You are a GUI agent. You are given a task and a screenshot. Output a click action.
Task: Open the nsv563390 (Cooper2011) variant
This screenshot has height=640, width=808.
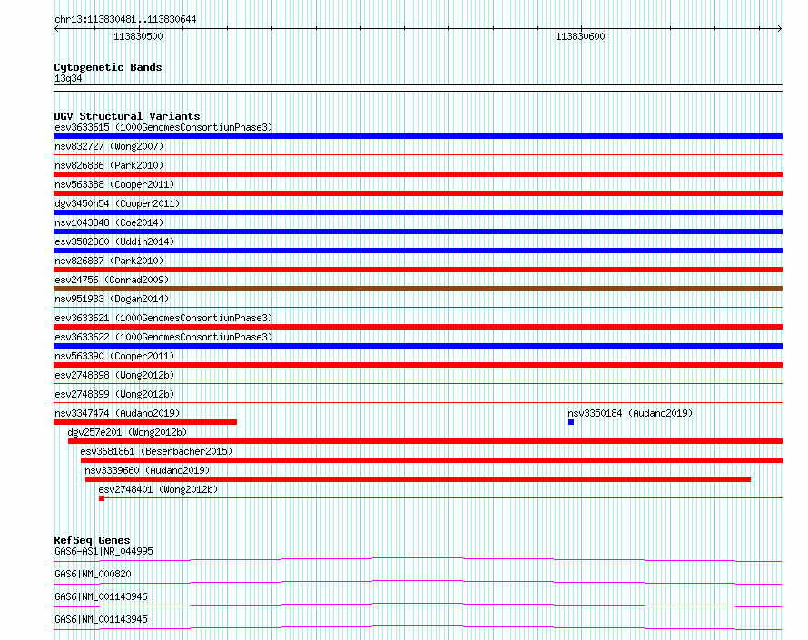[x=114, y=356]
